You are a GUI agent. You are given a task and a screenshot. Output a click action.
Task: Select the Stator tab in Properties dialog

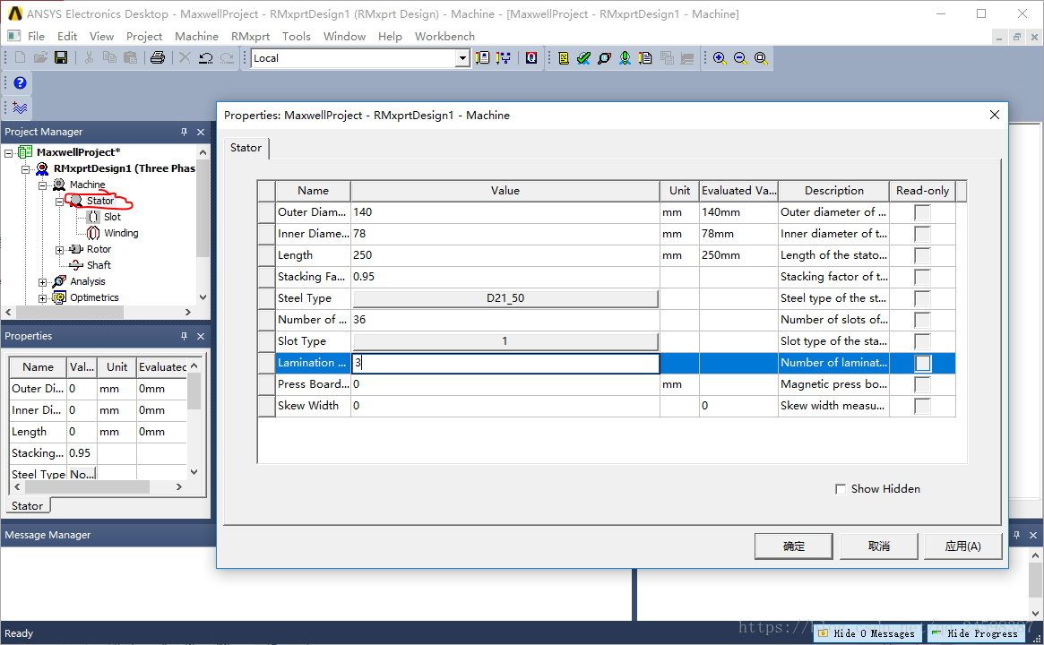click(x=246, y=148)
